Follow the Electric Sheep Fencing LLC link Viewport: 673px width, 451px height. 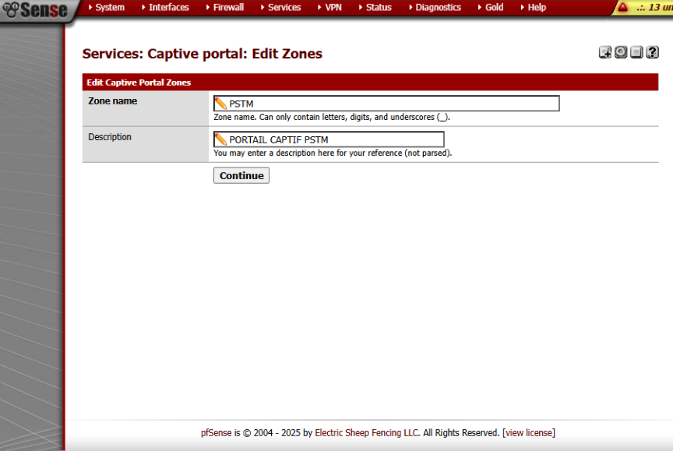(x=367, y=433)
